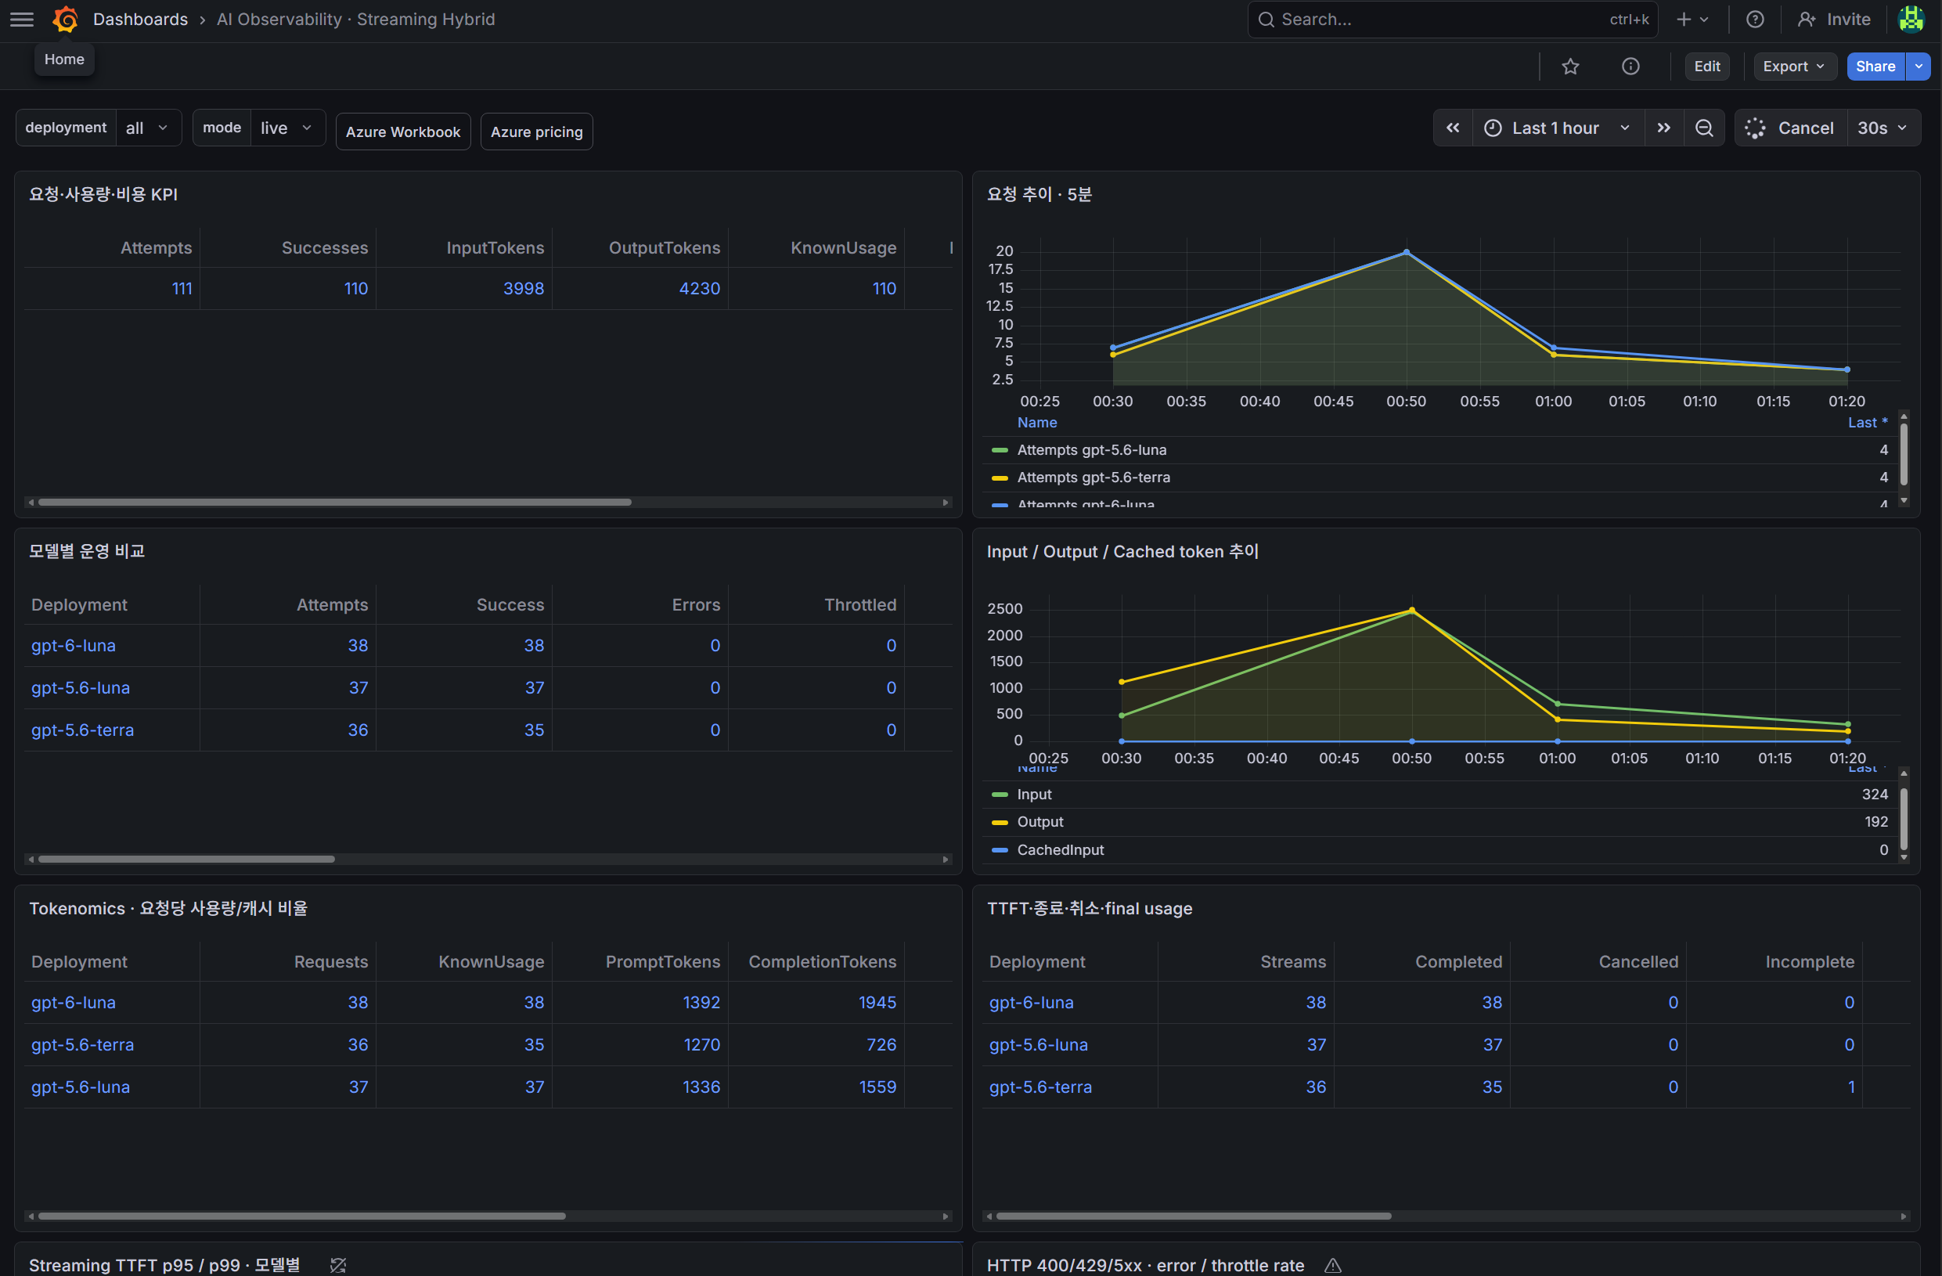Sort model comparison table by Throttled column
This screenshot has height=1276, width=1942.
[x=860, y=605]
